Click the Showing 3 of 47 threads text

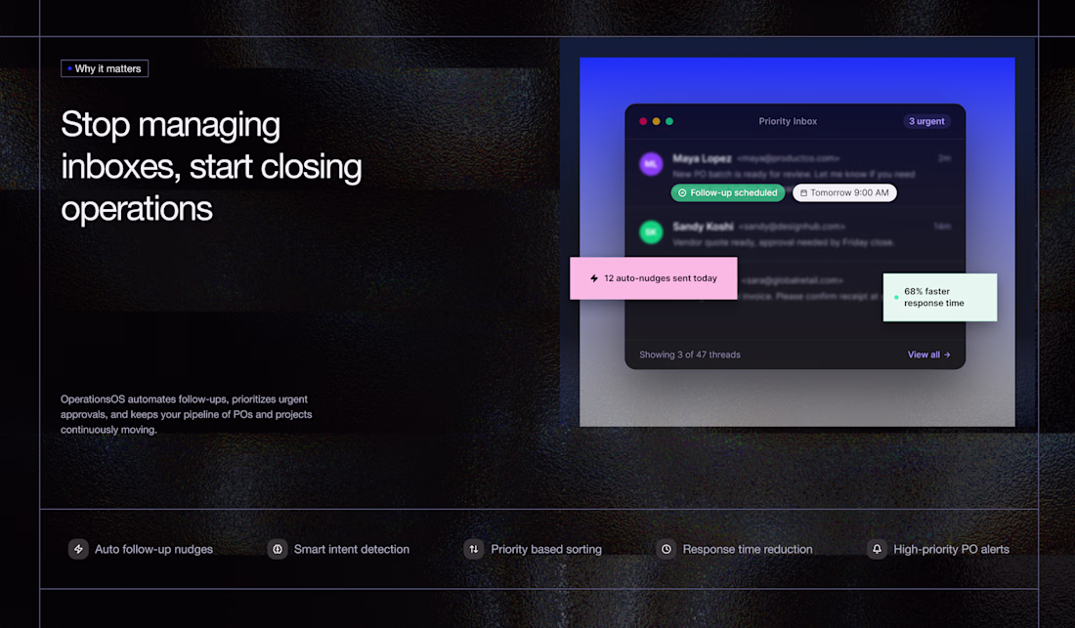tap(690, 355)
